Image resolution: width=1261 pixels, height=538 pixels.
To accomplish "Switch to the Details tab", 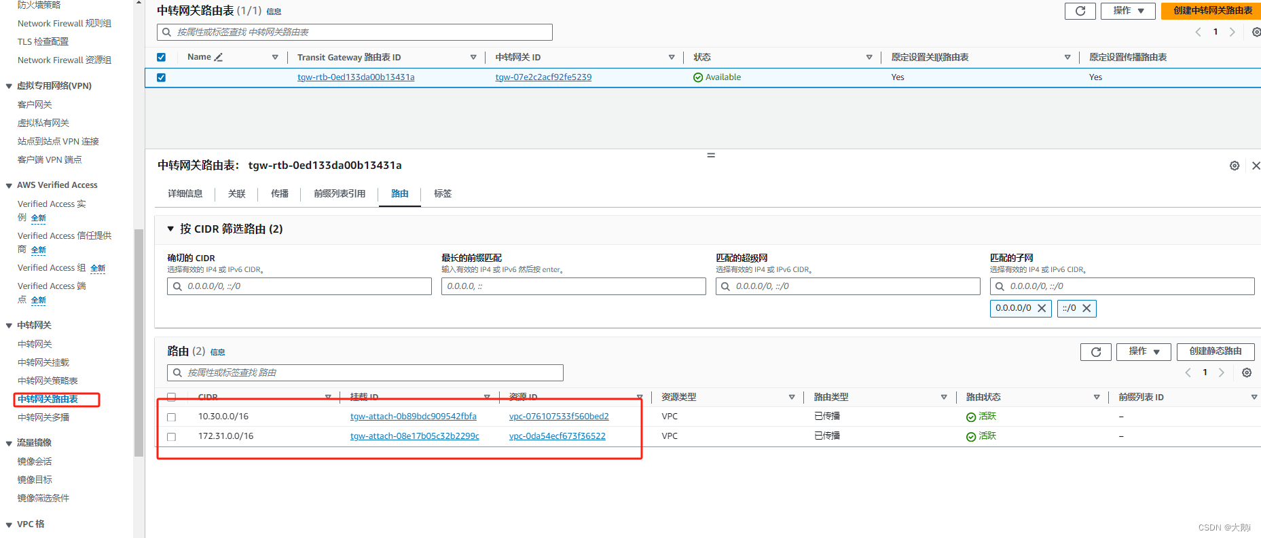I will tap(185, 193).
